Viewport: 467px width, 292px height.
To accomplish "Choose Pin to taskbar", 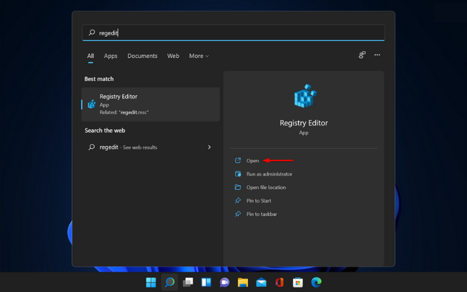I will [262, 214].
